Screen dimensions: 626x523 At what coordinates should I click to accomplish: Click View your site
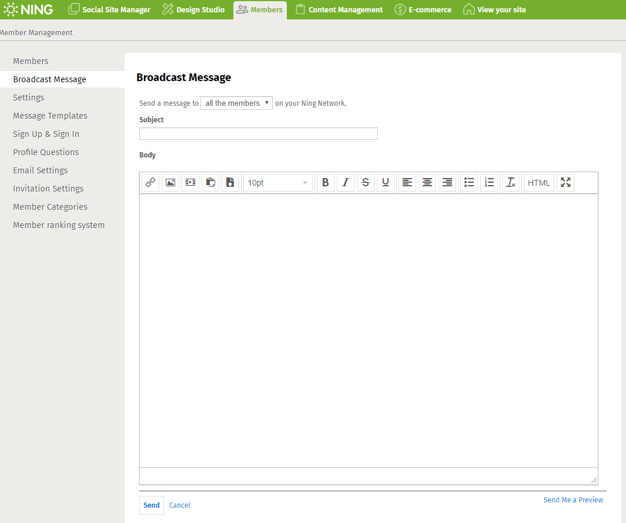pyautogui.click(x=494, y=9)
